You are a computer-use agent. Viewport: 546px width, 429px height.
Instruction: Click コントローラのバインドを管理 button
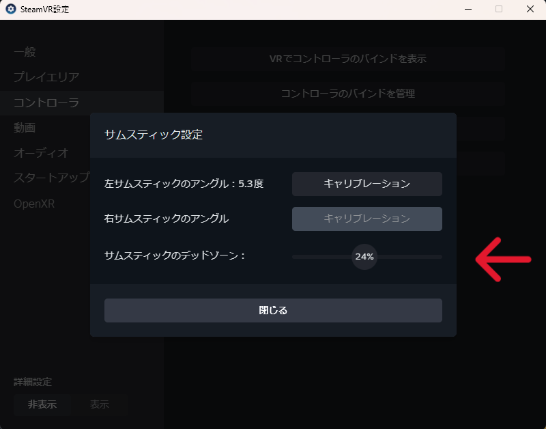click(x=348, y=94)
